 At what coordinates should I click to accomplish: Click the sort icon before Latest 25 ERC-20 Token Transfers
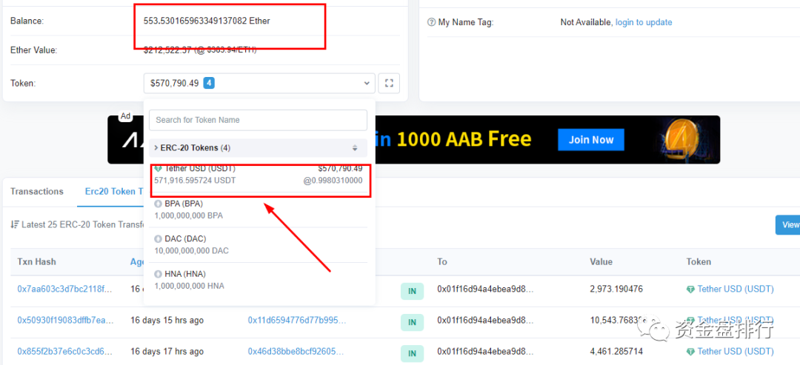(x=15, y=224)
